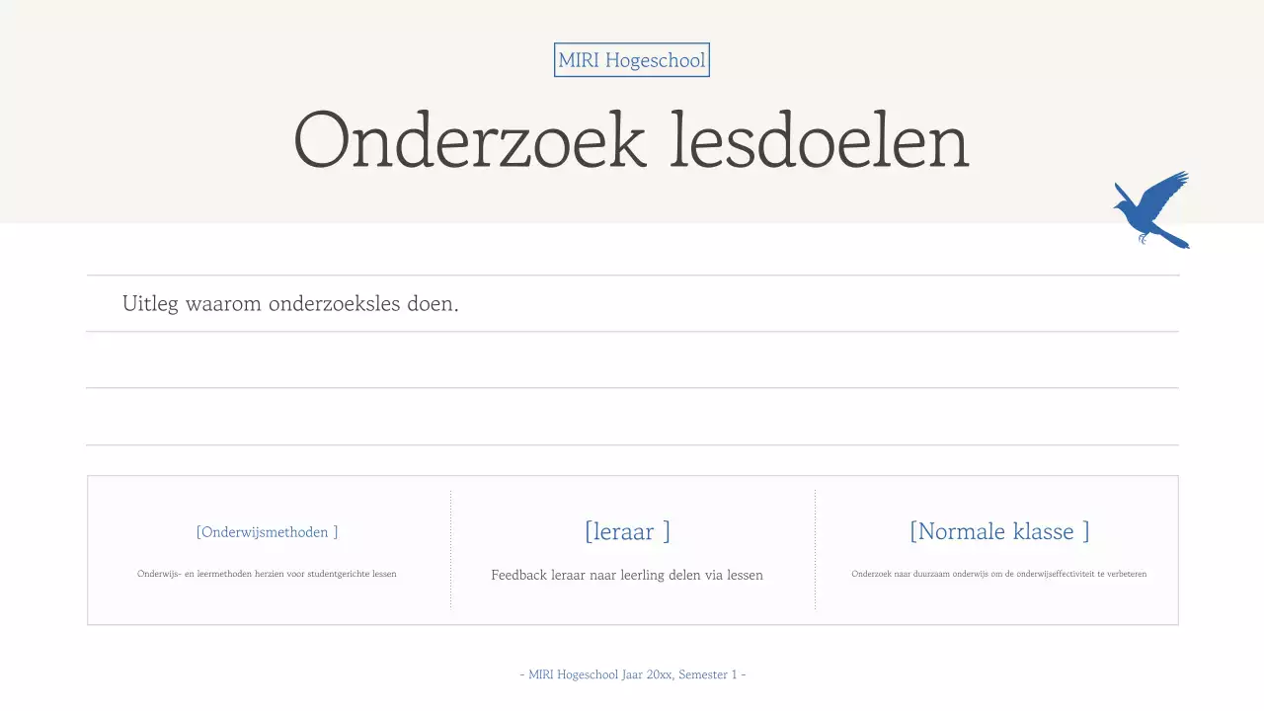The height and width of the screenshot is (711, 1264).
Task: Click the description under Onderwijsmethoden about leermethoden
Action: [268, 574]
